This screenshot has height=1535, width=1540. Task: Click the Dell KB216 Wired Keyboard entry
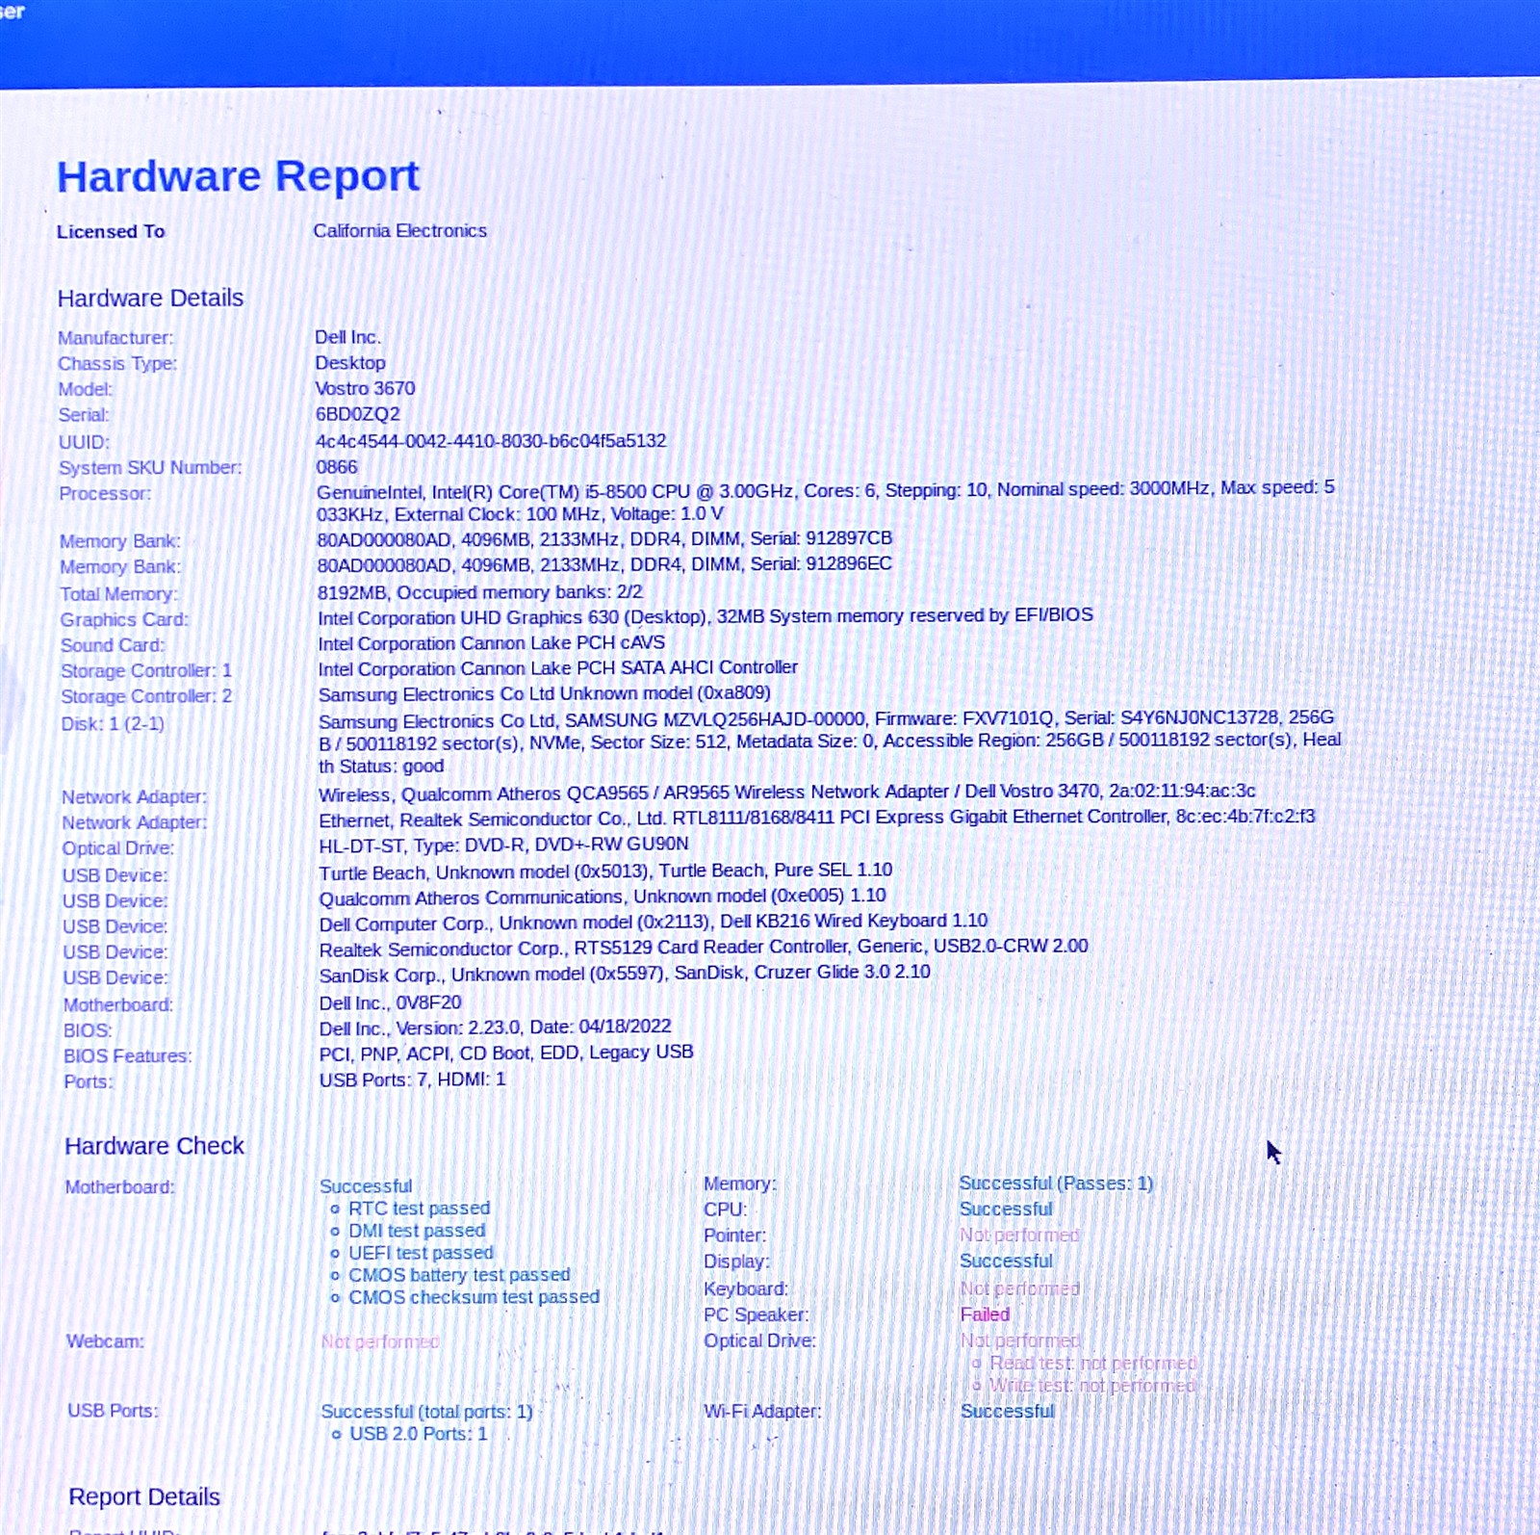click(x=653, y=922)
